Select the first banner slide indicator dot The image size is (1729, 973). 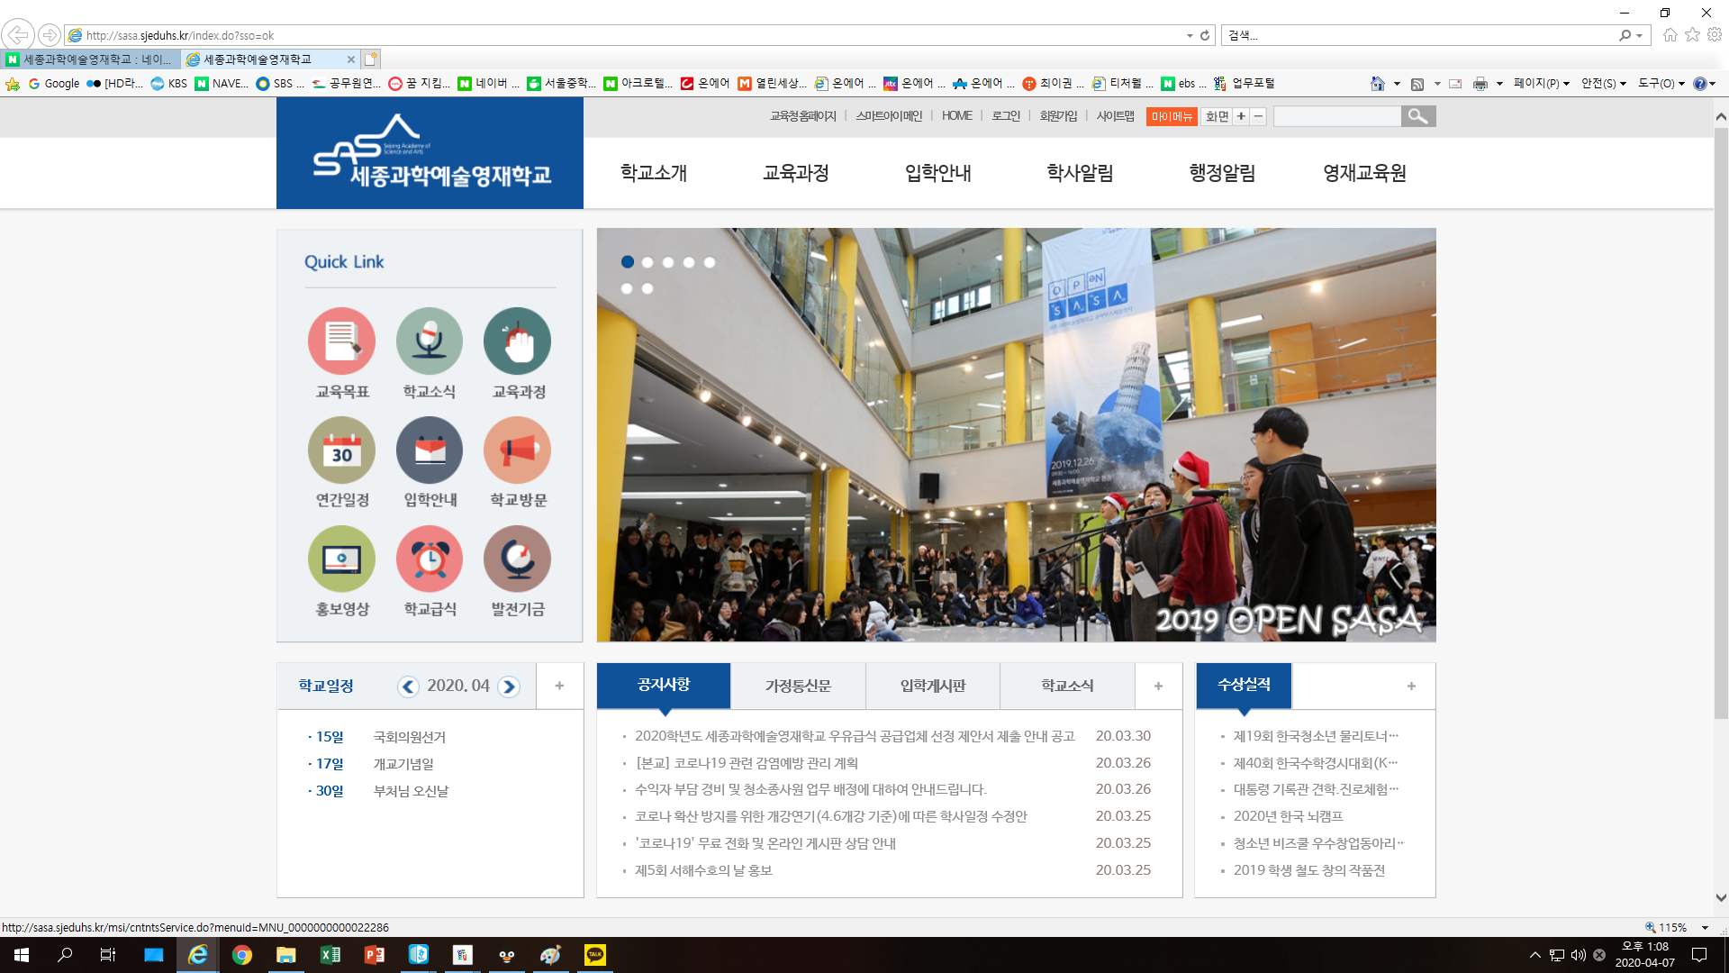tap(628, 262)
